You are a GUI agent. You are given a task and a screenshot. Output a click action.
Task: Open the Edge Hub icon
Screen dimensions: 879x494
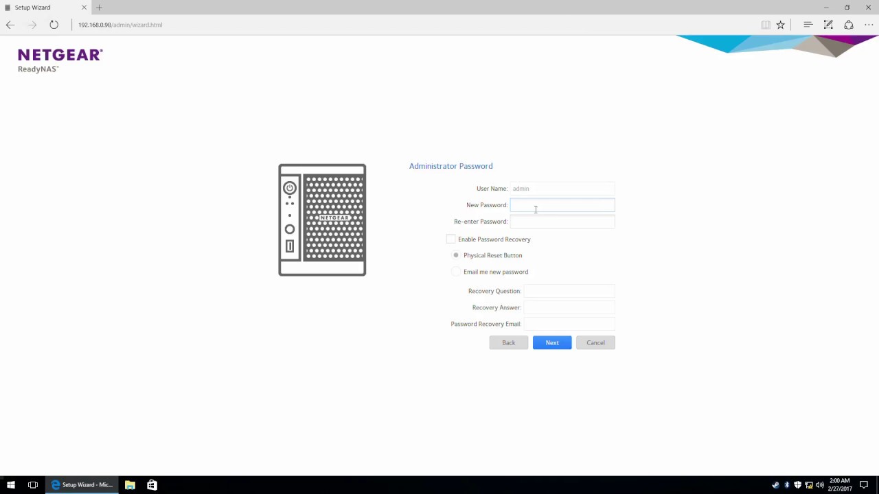(x=808, y=25)
